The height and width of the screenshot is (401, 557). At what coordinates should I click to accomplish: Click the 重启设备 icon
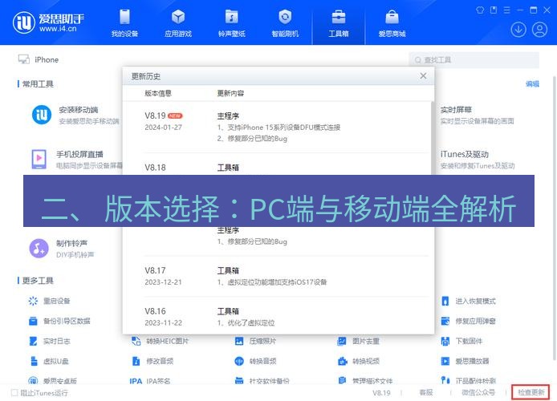click(33, 301)
